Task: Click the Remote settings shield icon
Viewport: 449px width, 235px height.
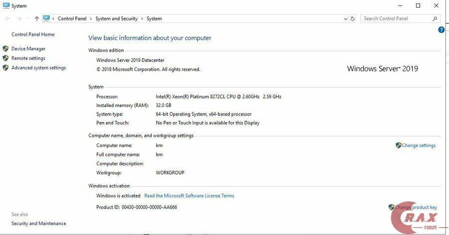Action: coord(5,58)
